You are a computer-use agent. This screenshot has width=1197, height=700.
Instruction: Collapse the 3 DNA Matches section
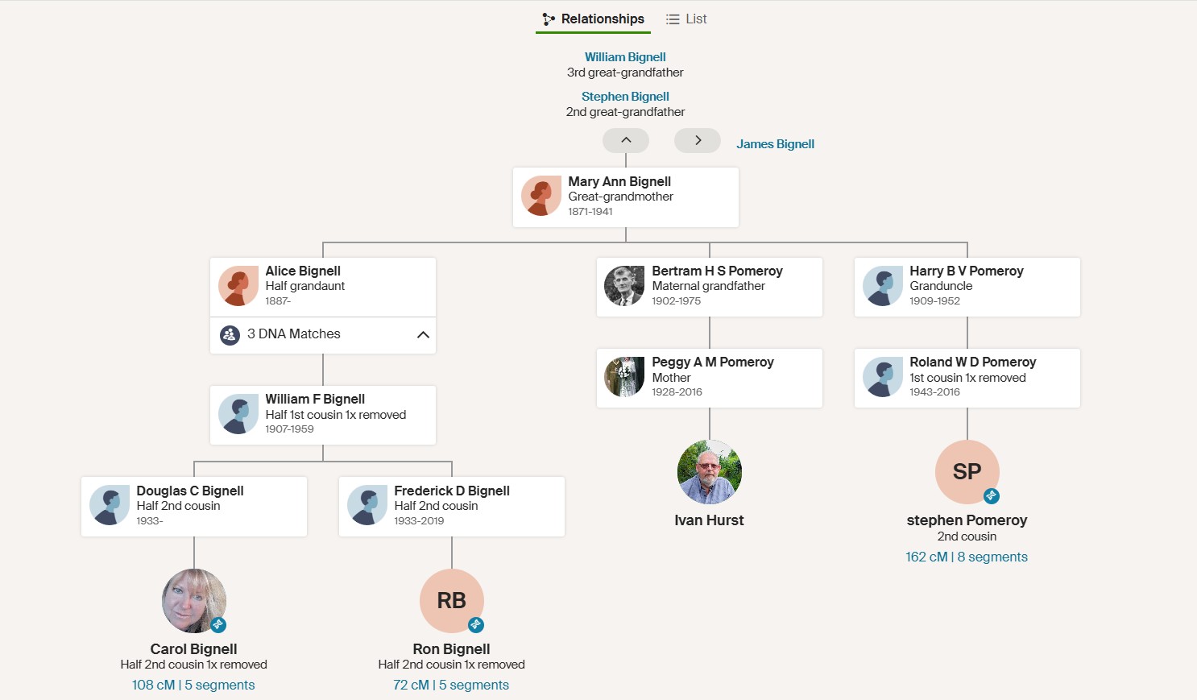point(423,334)
